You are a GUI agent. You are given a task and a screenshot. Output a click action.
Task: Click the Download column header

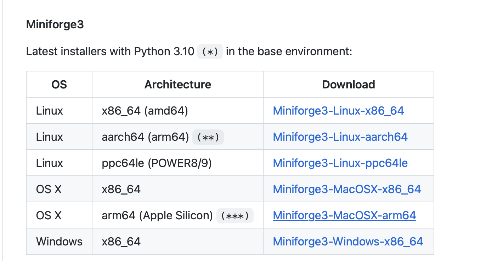click(x=348, y=85)
